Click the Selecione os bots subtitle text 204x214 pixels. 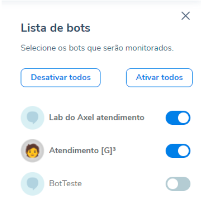(x=97, y=48)
